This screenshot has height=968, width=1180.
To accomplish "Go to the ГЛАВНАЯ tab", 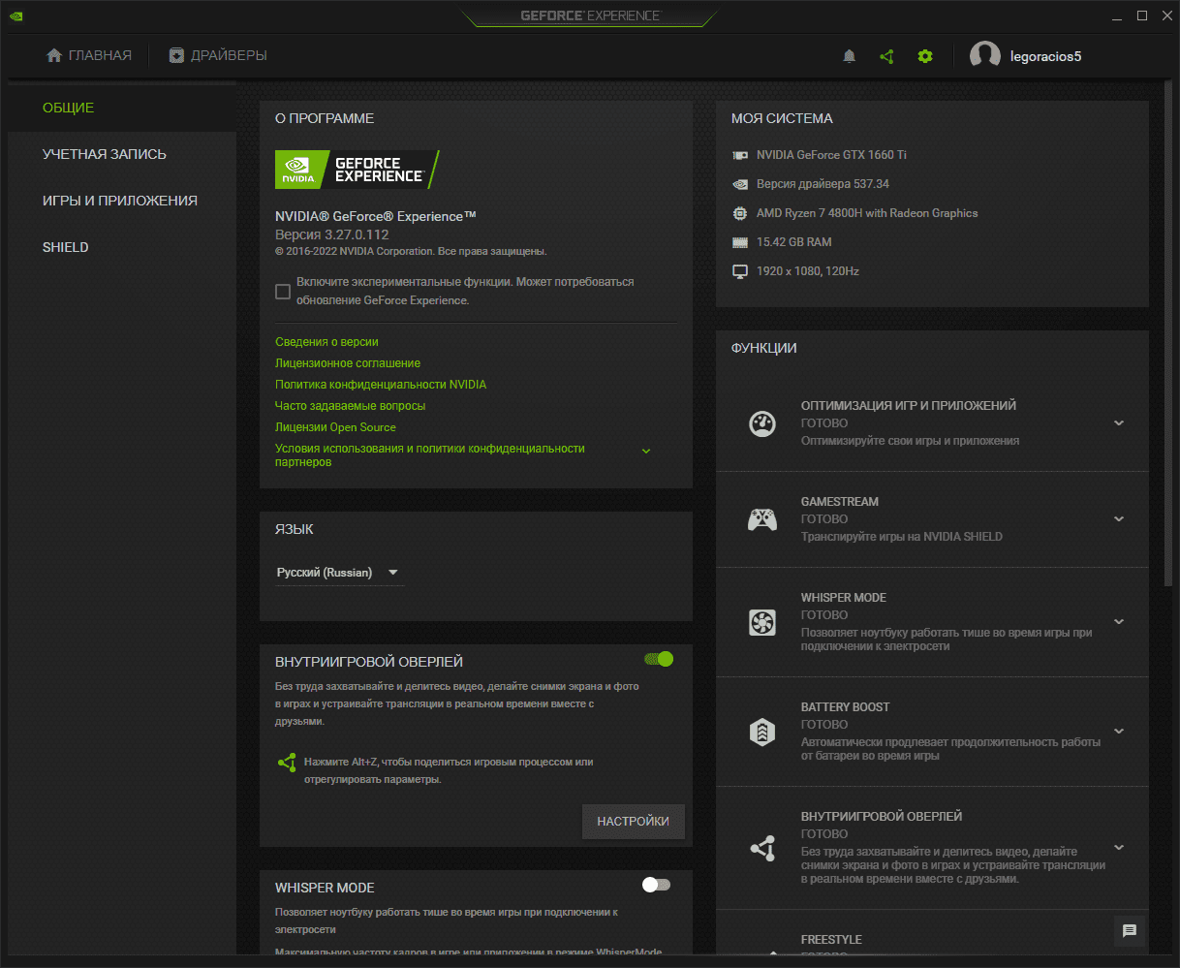I will click(x=89, y=55).
